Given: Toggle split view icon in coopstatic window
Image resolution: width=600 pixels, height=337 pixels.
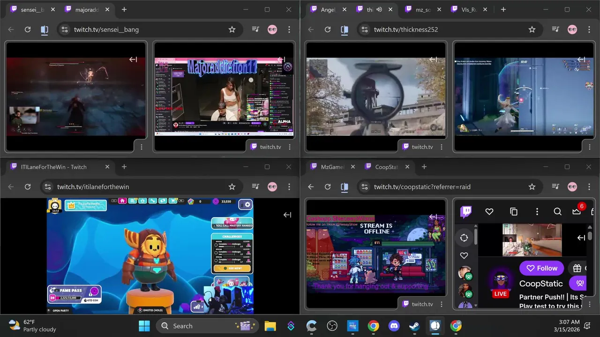Looking at the screenshot, I should 345,187.
